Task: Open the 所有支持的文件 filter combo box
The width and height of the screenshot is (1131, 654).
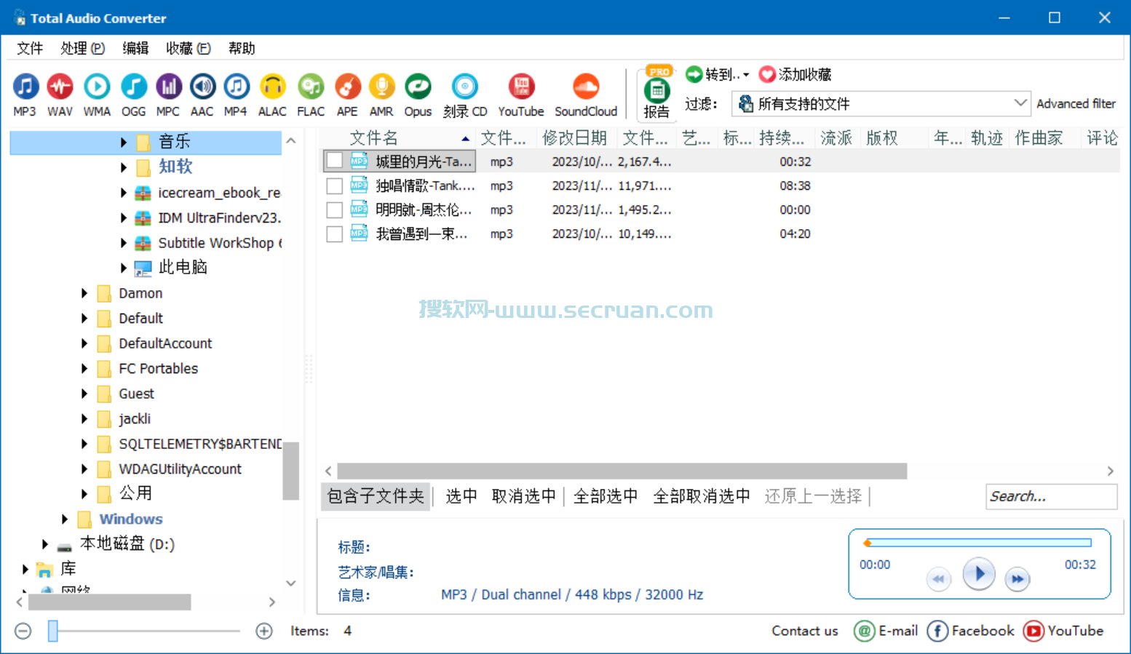Action: (x=881, y=104)
